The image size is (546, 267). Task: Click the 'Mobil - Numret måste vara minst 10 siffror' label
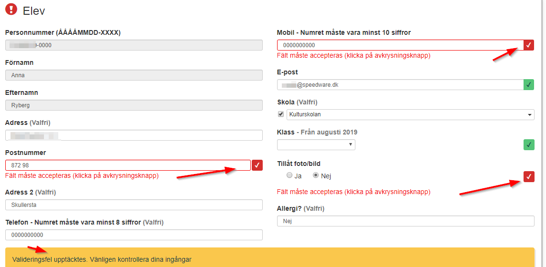344,33
